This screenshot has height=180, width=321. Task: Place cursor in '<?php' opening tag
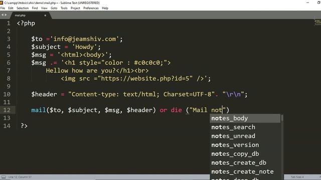tap(26, 23)
